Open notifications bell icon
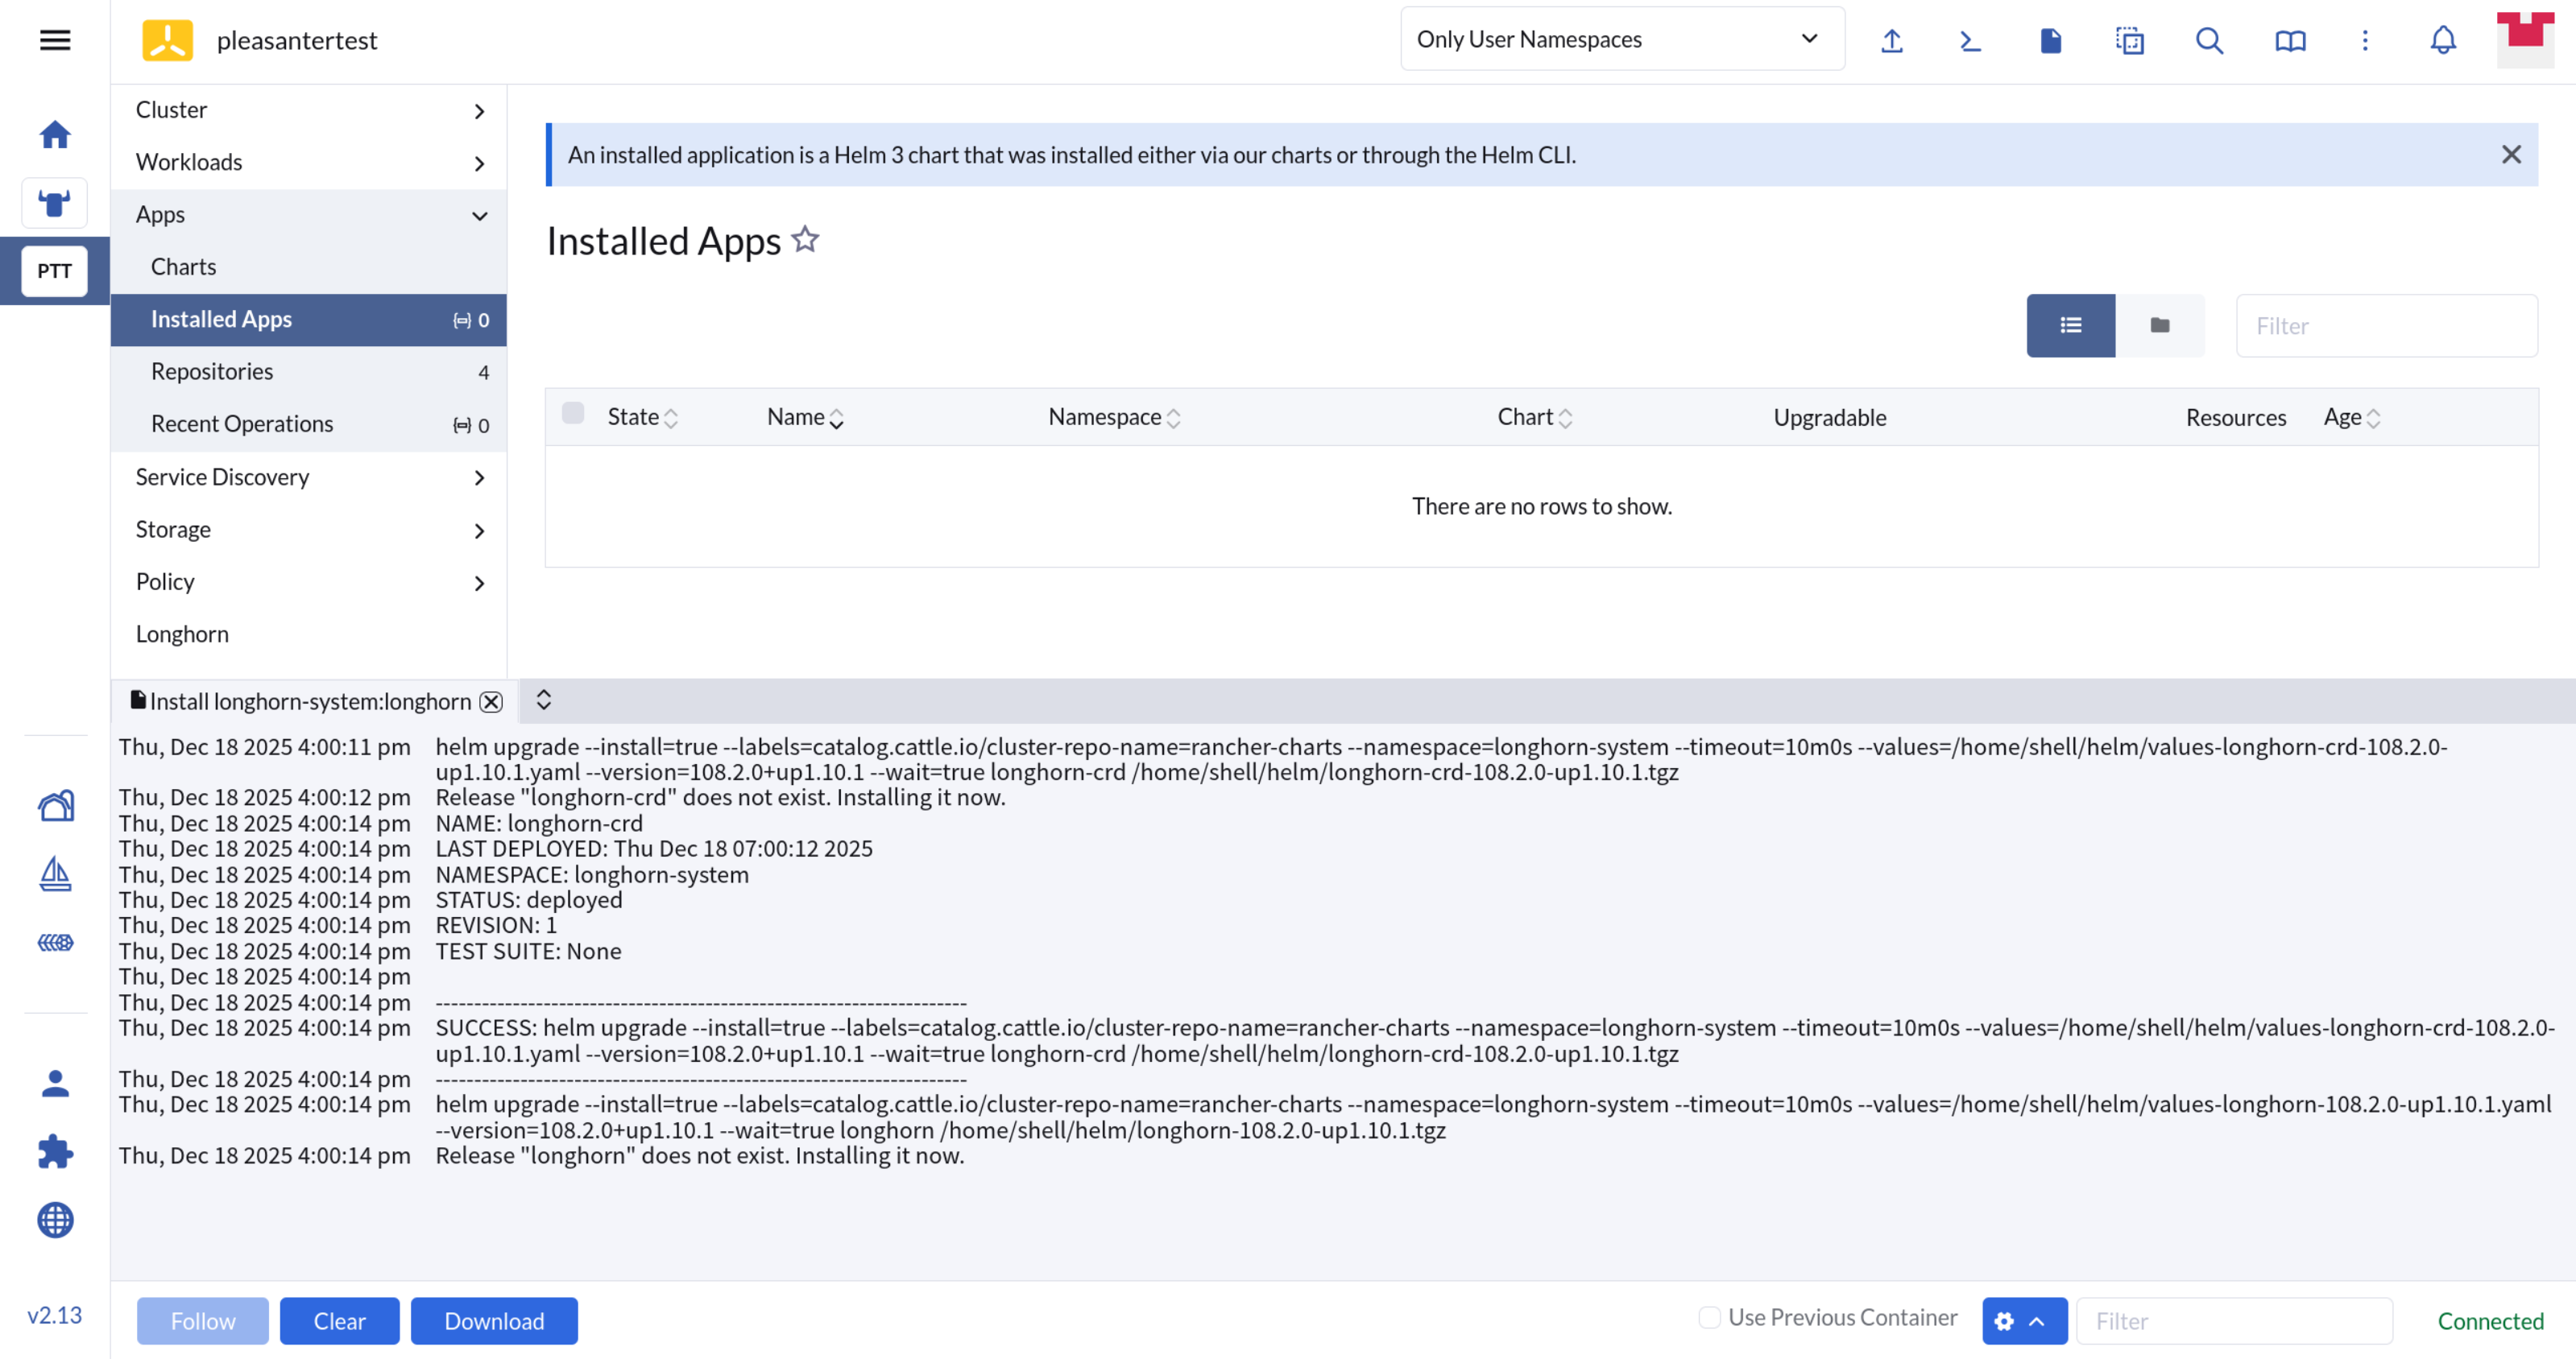The width and height of the screenshot is (2576, 1359). click(x=2443, y=40)
